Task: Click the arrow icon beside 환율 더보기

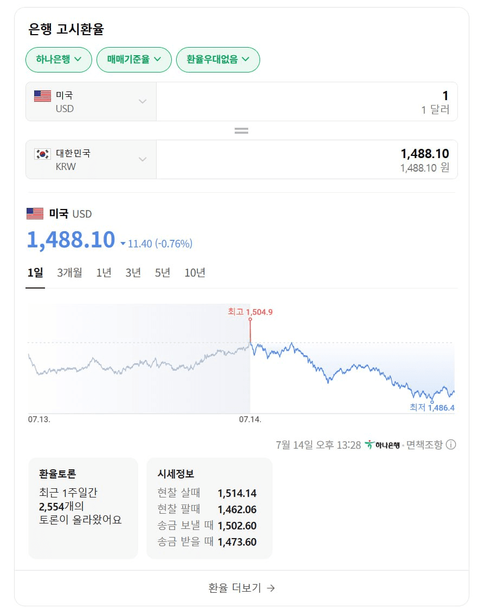Action: coord(271,588)
